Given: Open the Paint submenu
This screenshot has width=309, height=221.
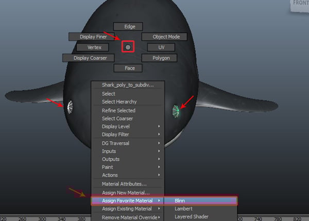Looking at the screenshot, I should [x=128, y=167].
